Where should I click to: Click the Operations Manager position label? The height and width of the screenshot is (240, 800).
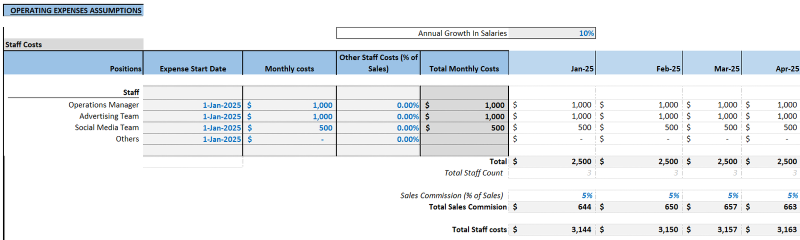pyautogui.click(x=103, y=105)
